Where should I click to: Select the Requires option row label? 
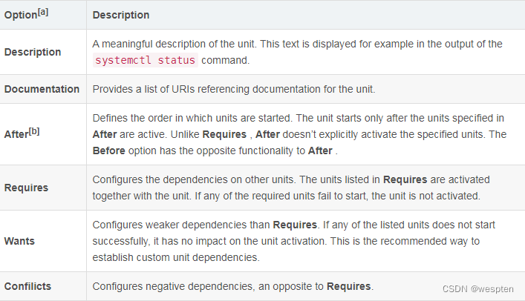pyautogui.click(x=26, y=188)
